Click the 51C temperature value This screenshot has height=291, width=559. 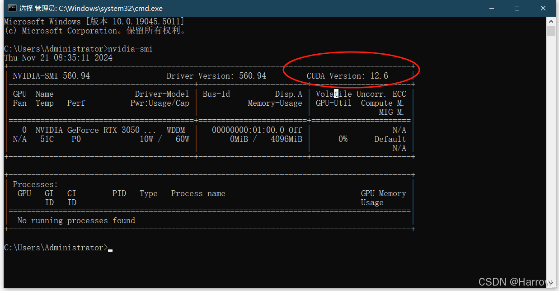[47, 139]
